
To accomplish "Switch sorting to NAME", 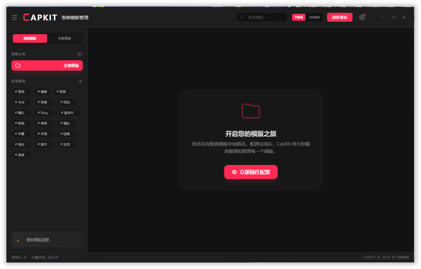I will click(x=315, y=17).
